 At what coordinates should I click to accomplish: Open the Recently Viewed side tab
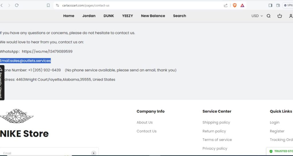point(2,83)
